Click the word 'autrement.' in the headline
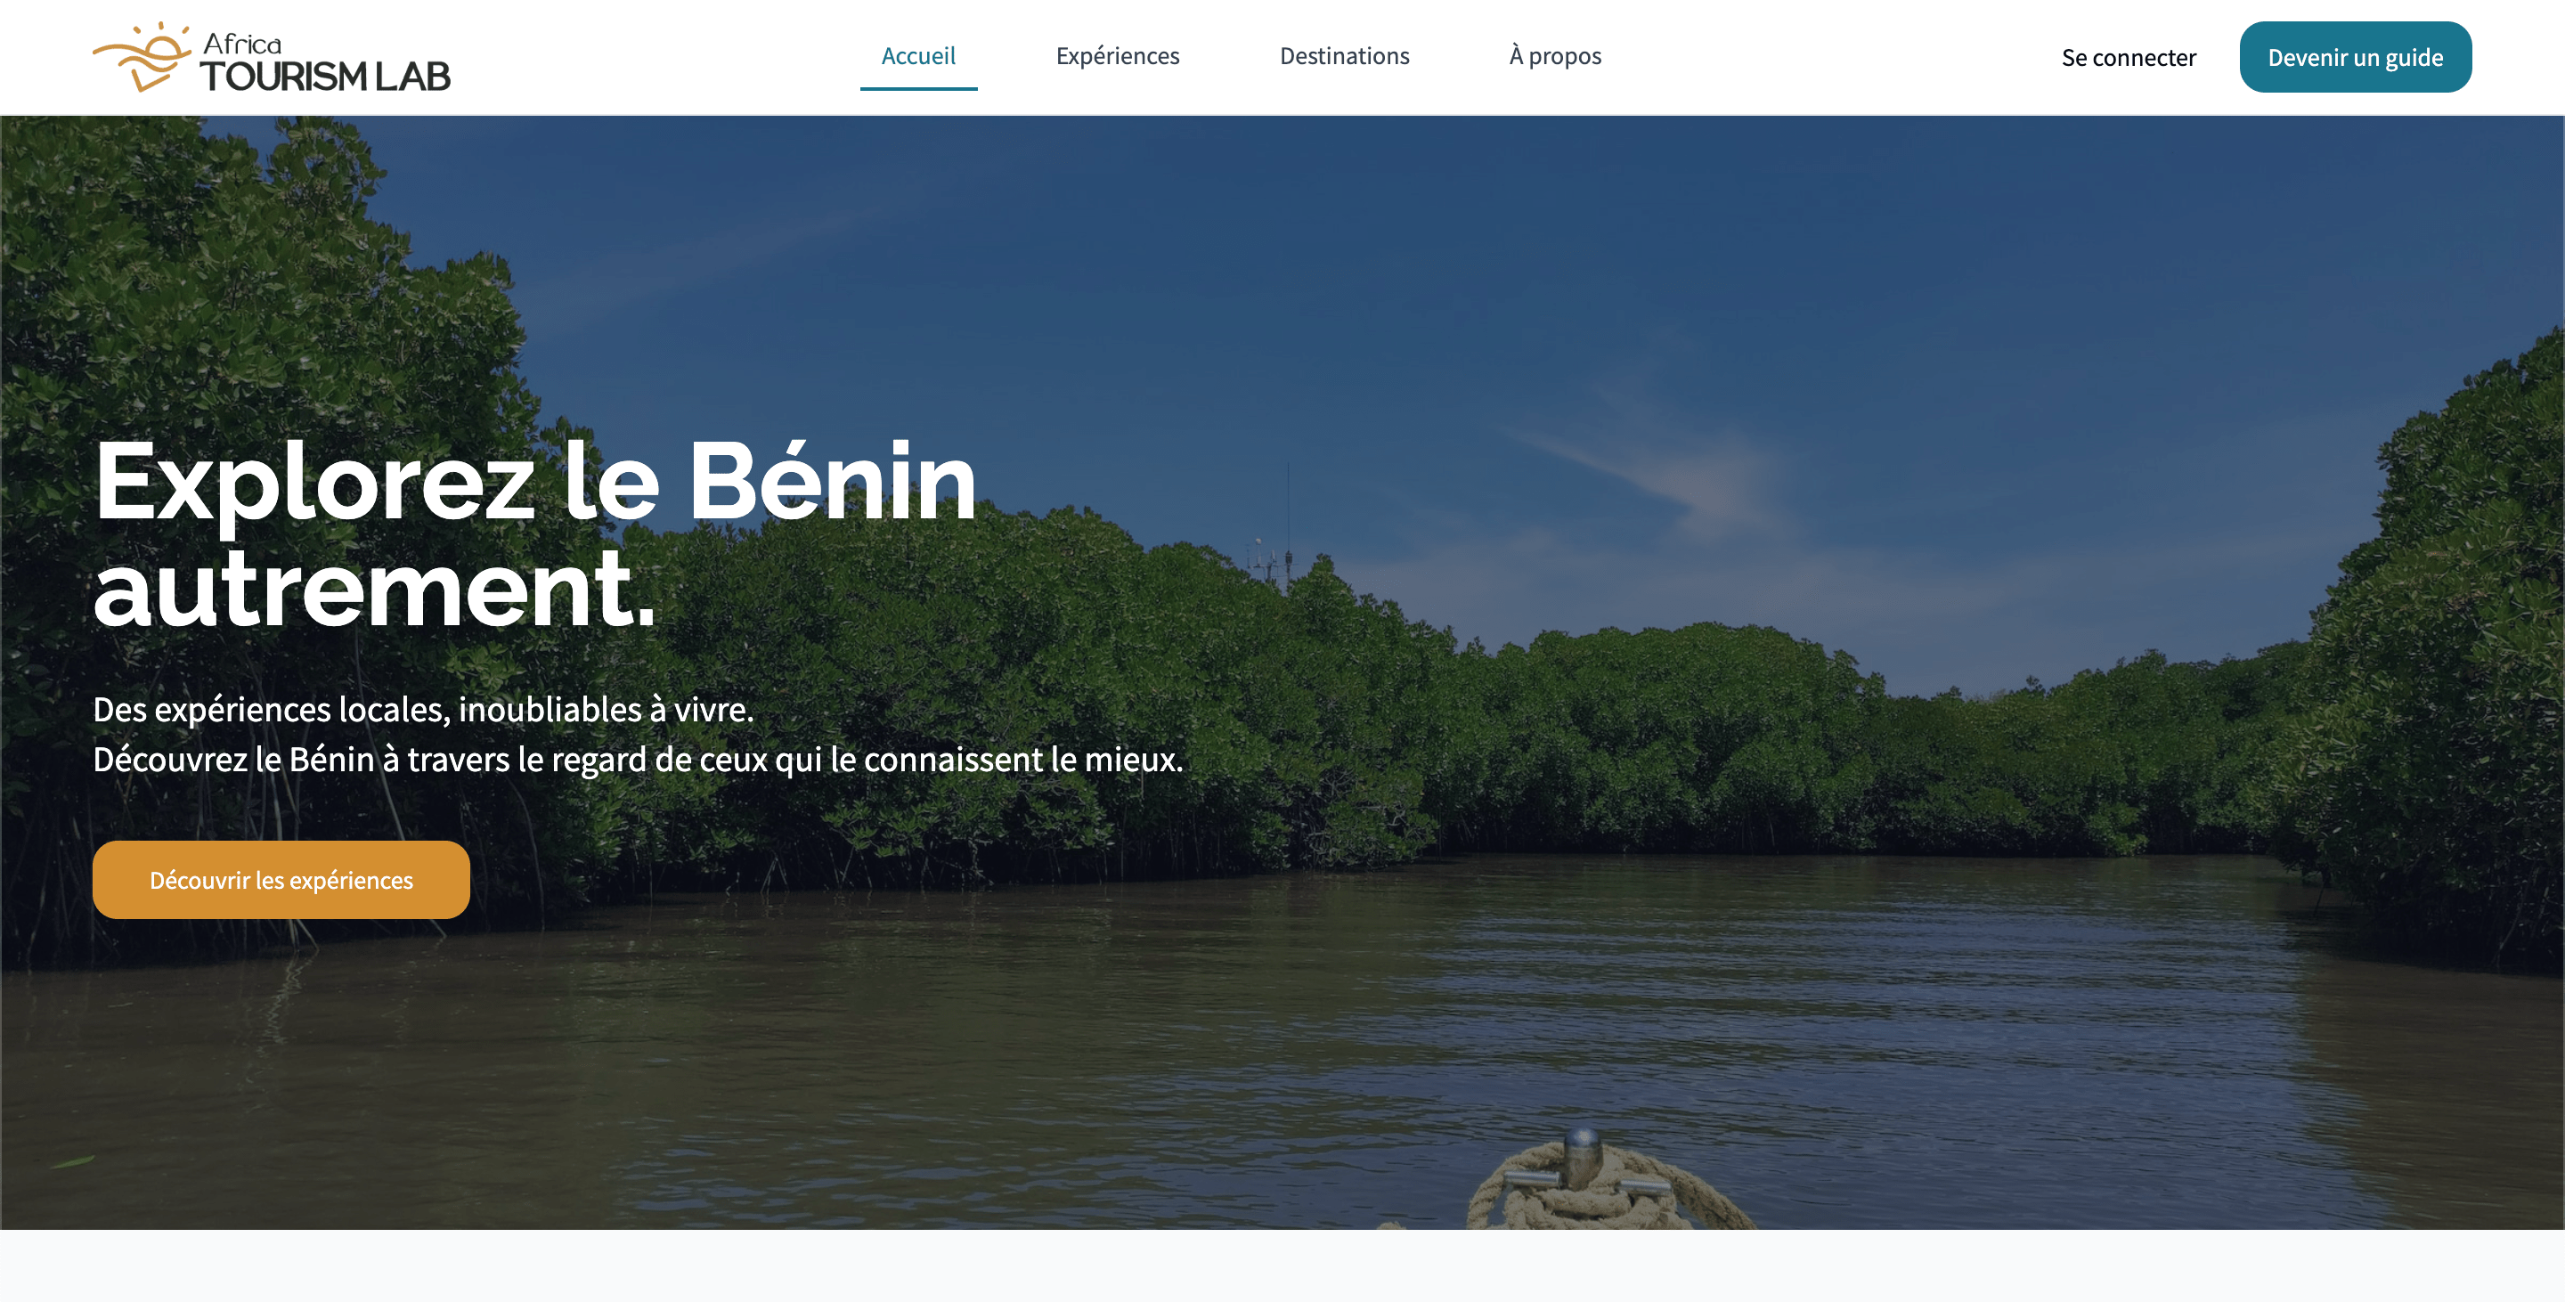Viewport: 2565px width, 1302px height. click(374, 590)
